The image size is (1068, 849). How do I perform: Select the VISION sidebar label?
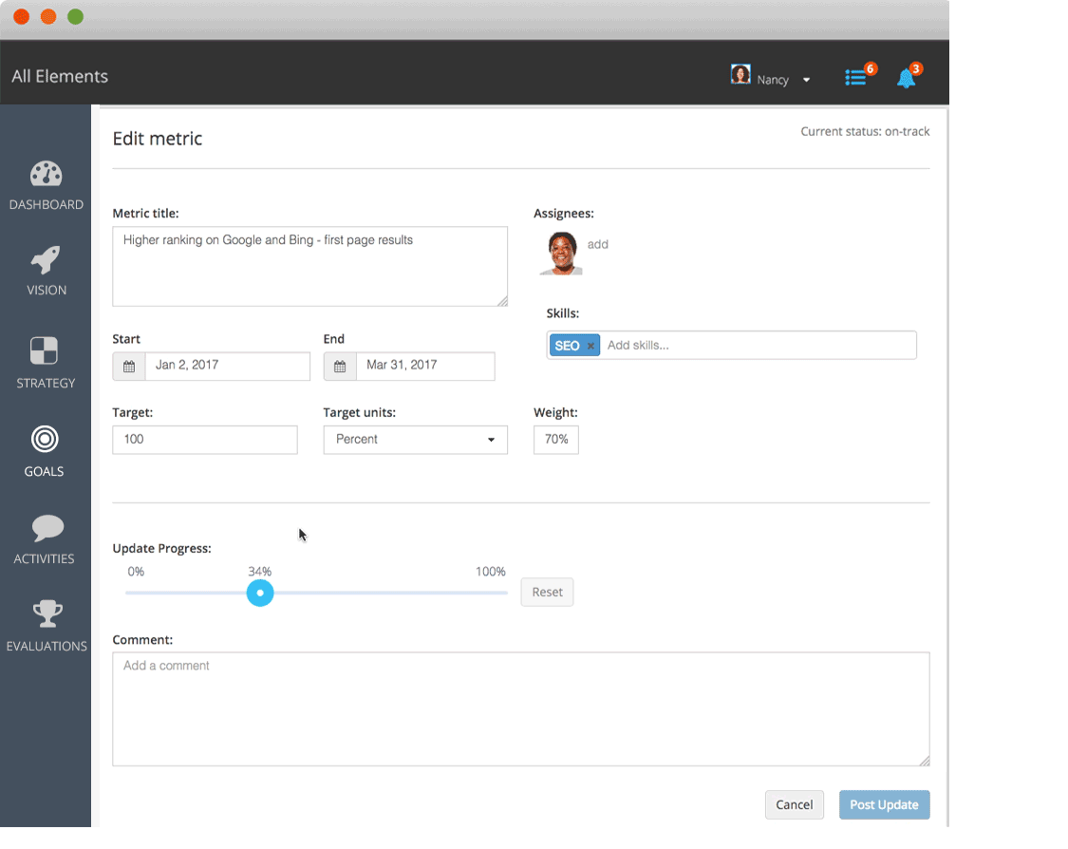(47, 290)
